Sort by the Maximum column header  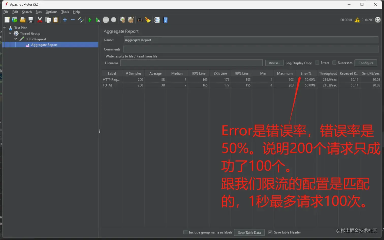coord(285,73)
